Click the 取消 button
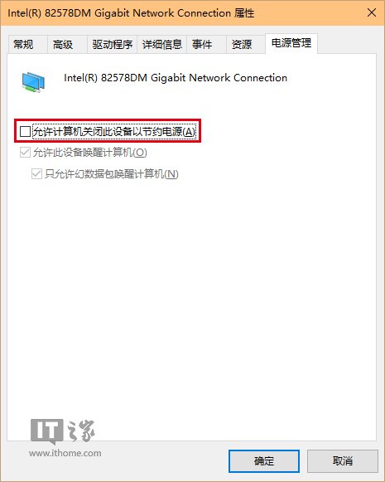The image size is (385, 482). pyautogui.click(x=343, y=460)
